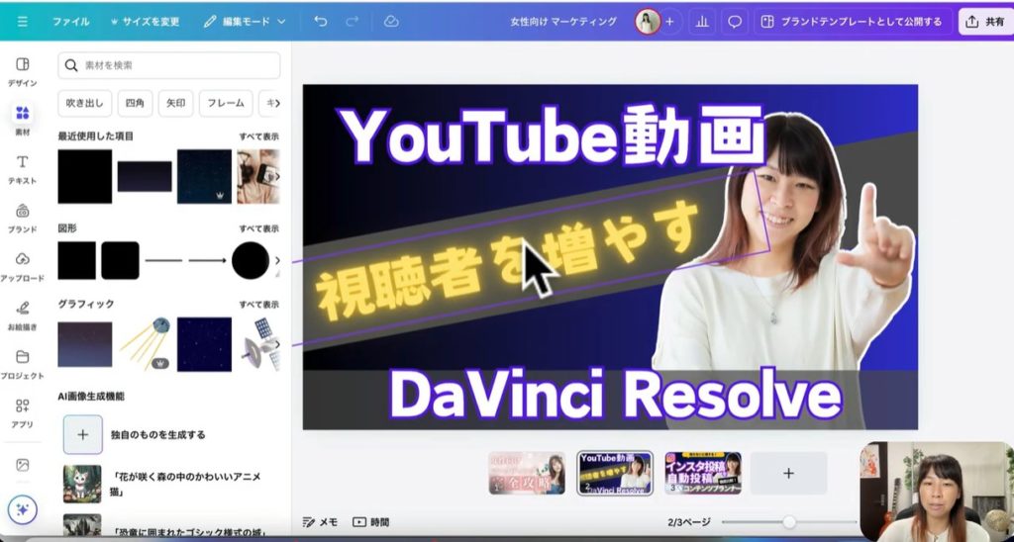
Task: Click the 共有 share button
Action: coord(984,21)
